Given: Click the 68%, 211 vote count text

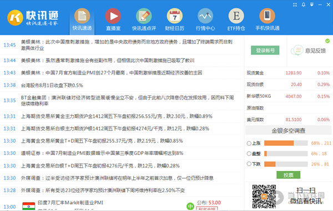Looking at the screenshot, I should tap(321, 143).
